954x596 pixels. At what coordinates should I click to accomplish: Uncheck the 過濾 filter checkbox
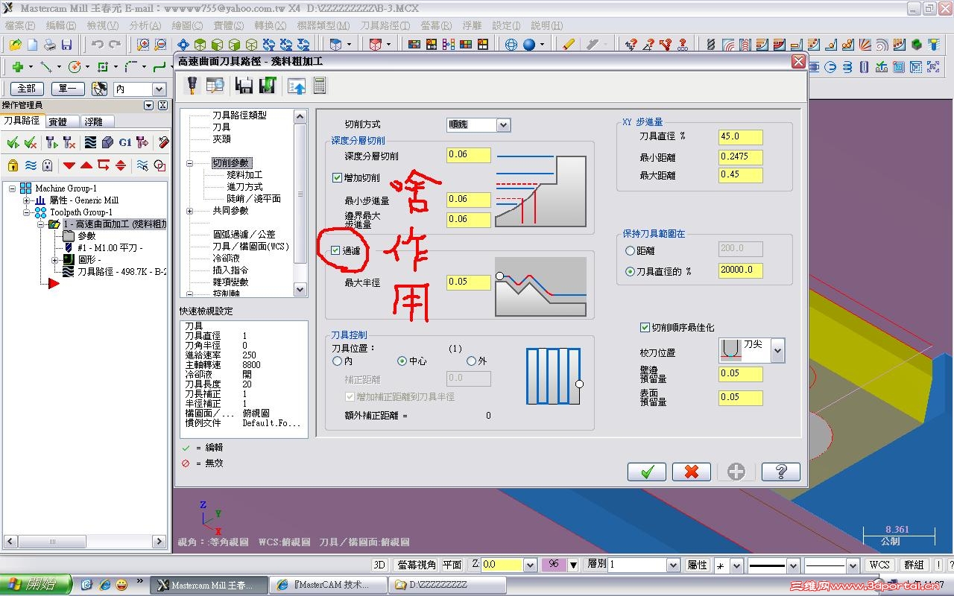pos(336,251)
